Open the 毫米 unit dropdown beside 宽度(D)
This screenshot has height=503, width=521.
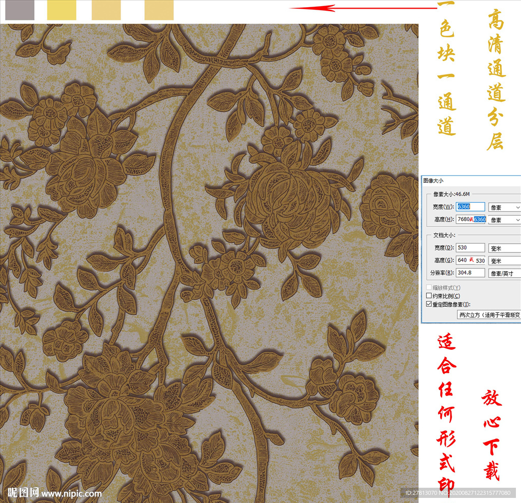click(504, 248)
